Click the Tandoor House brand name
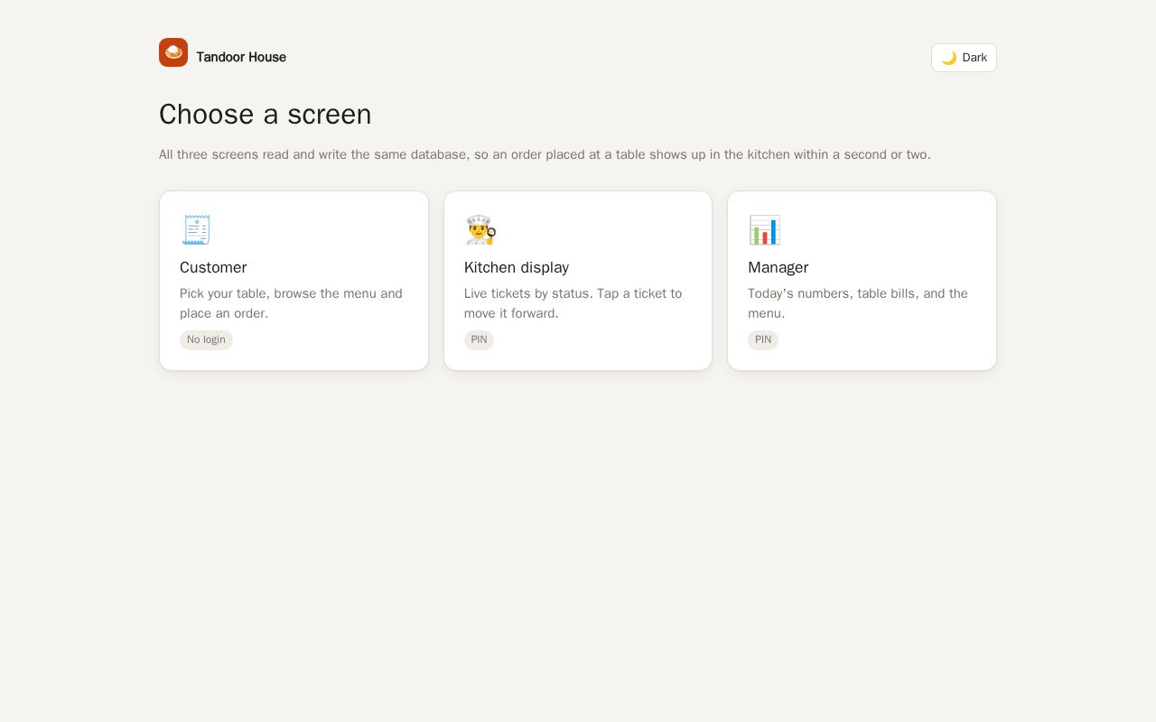This screenshot has width=1156, height=722. (241, 57)
